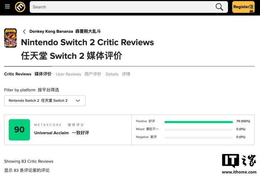Open the hamburger navigation menu
260x177 pixels.
pos(7,7)
